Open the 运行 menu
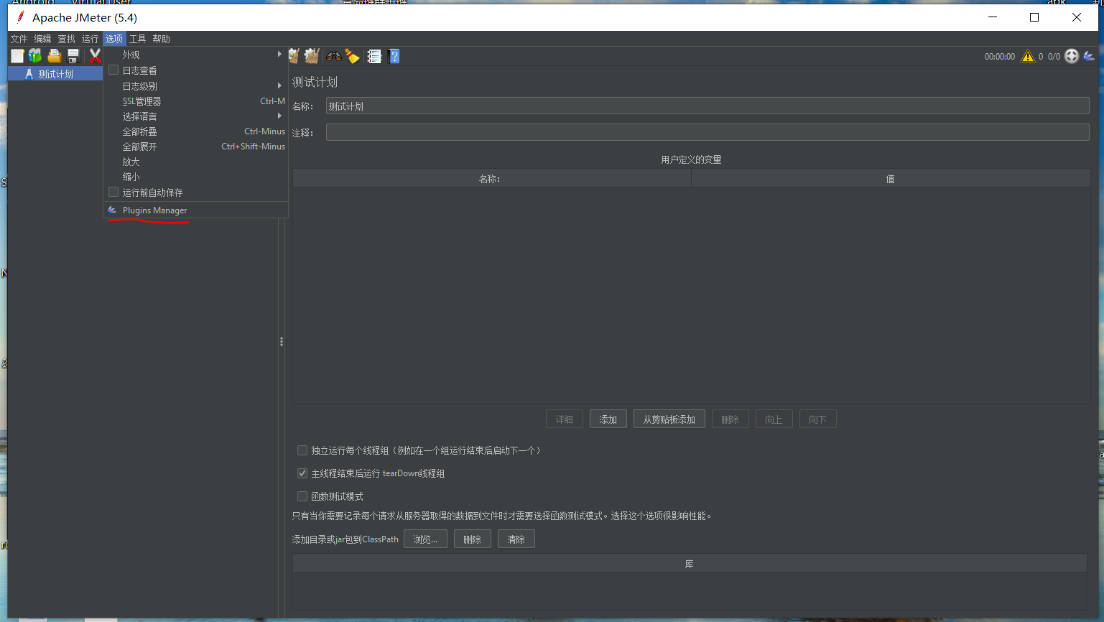Viewport: 1104px width, 622px height. [90, 39]
